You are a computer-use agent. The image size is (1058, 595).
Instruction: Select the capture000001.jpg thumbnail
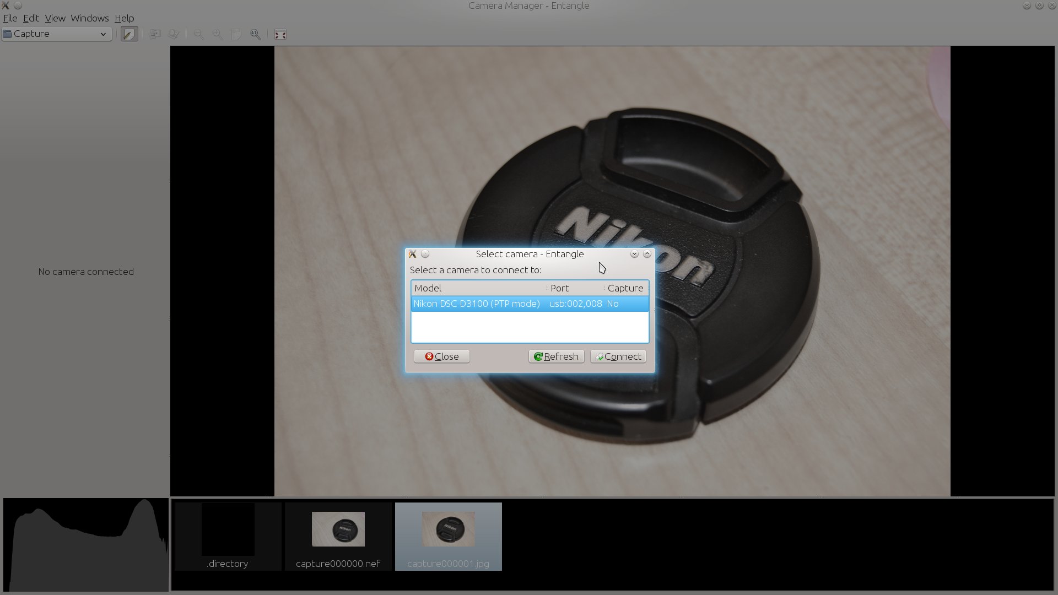coord(449,536)
